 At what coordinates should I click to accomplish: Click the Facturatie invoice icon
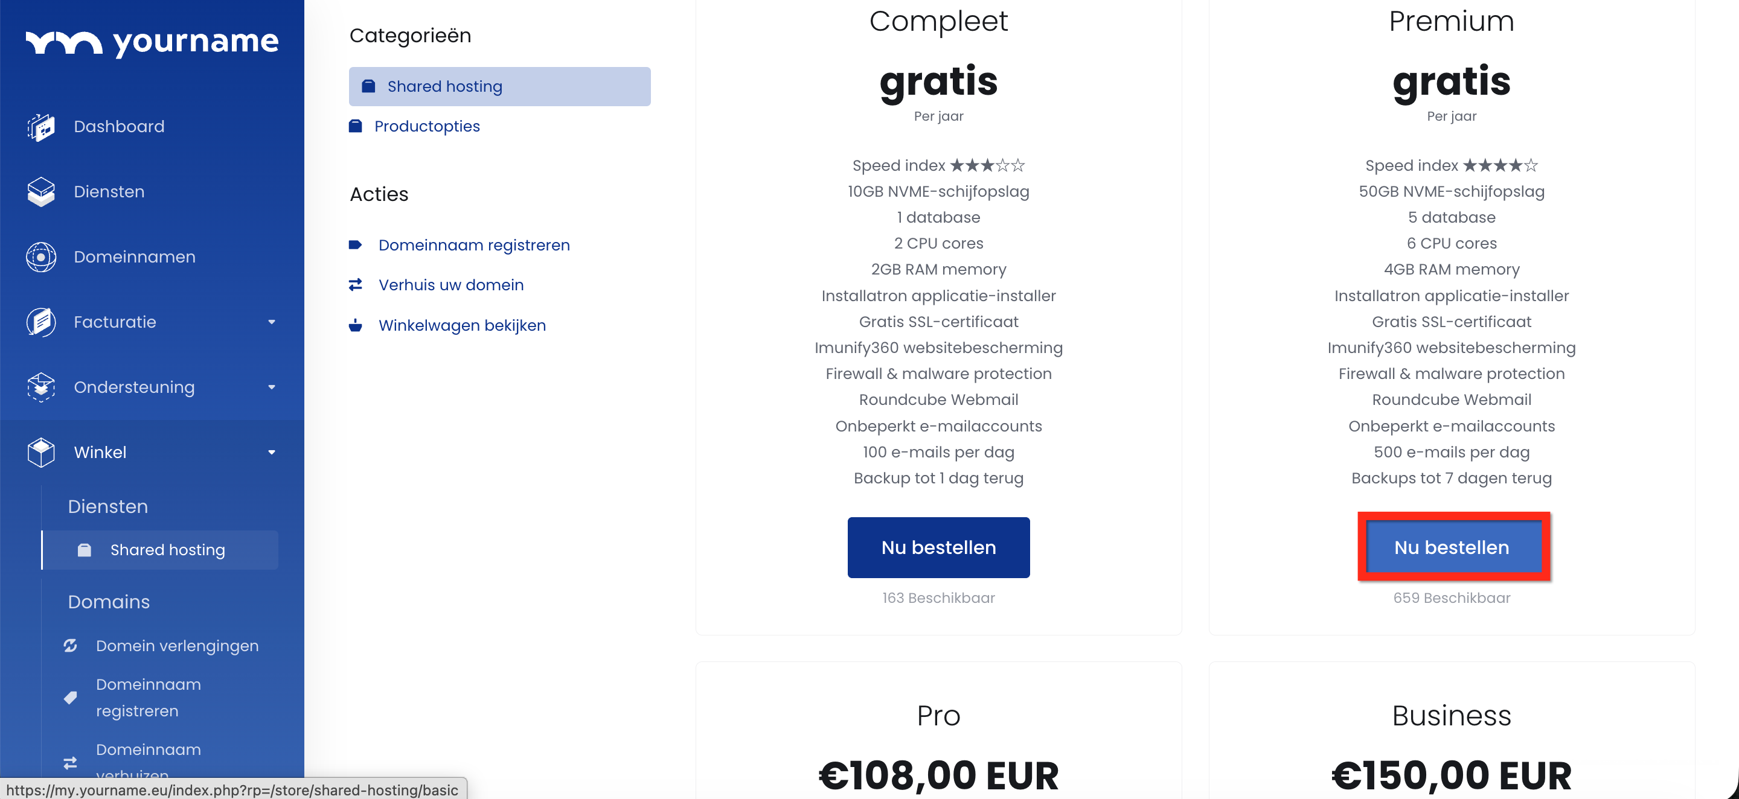click(x=40, y=322)
